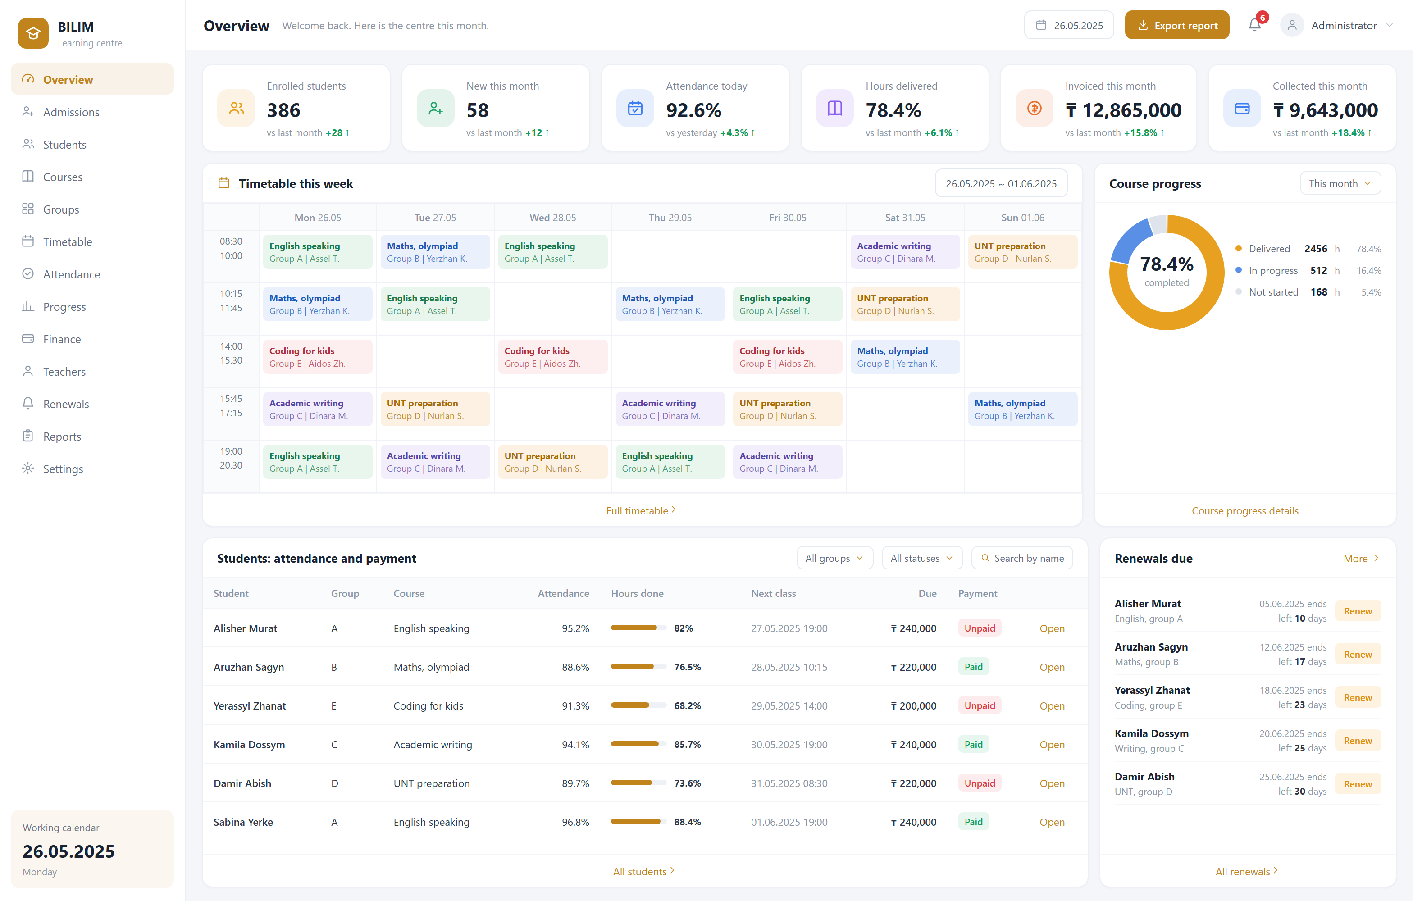Expand the All statuses filter dropdown
Screen dimensions: 1413x901
coord(922,558)
